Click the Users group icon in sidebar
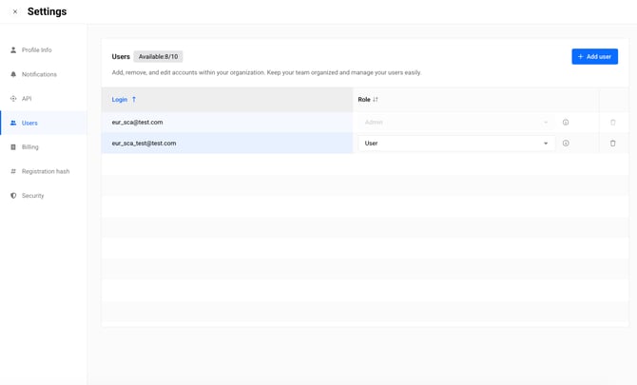637x385 pixels. pyautogui.click(x=13, y=123)
